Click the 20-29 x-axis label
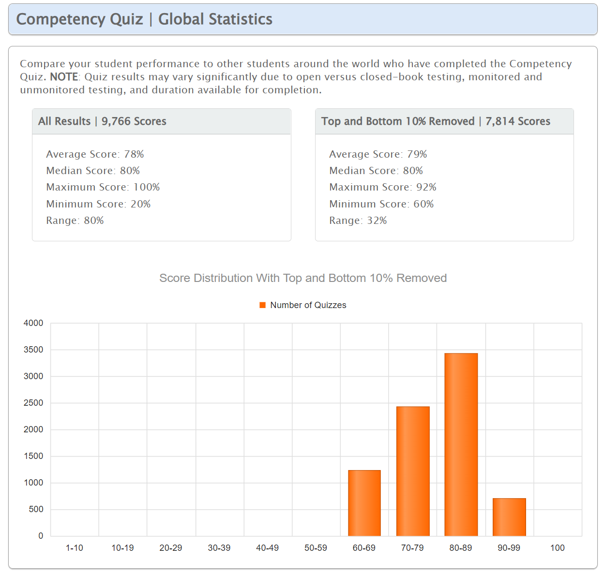Viewport: 604px width, 575px height. click(x=171, y=548)
